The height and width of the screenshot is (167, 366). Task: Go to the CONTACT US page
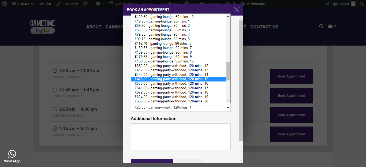coord(264,27)
